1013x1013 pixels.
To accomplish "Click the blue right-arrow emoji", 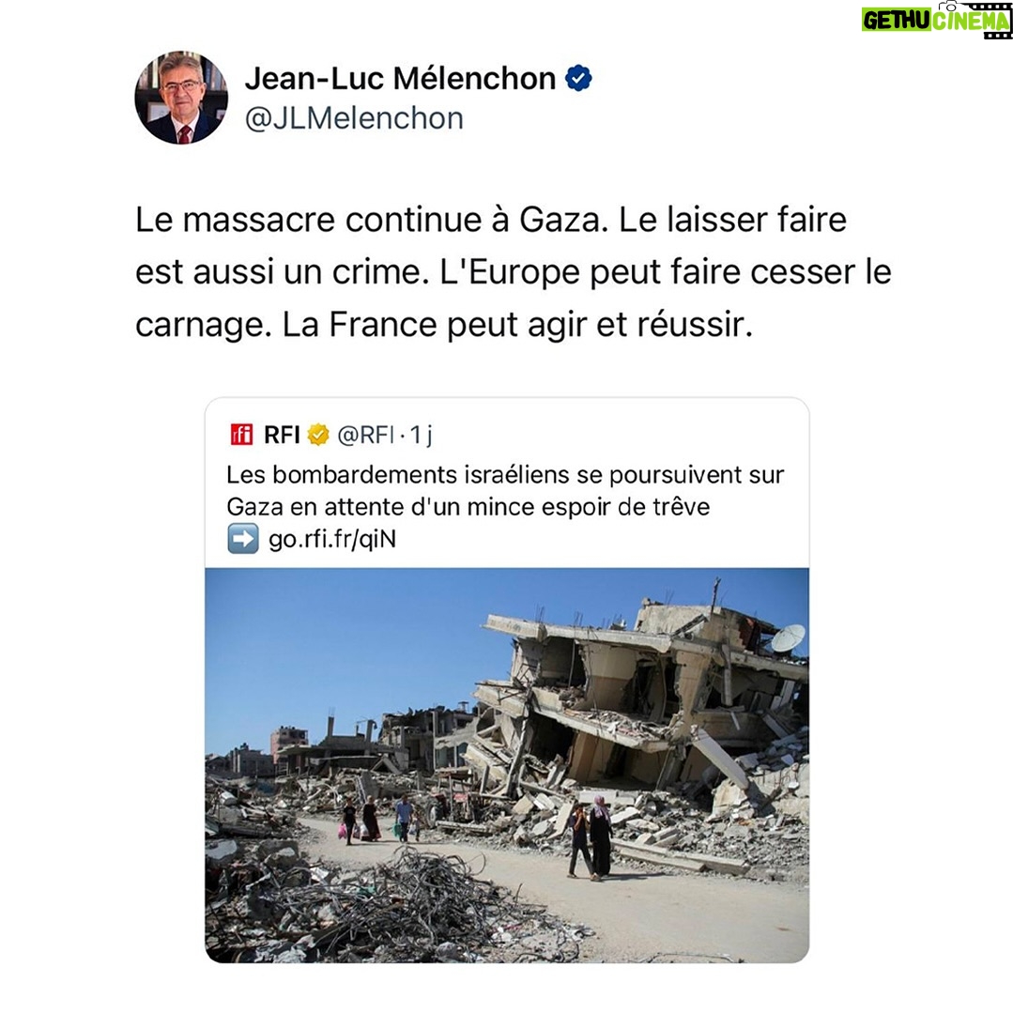I will click(243, 539).
